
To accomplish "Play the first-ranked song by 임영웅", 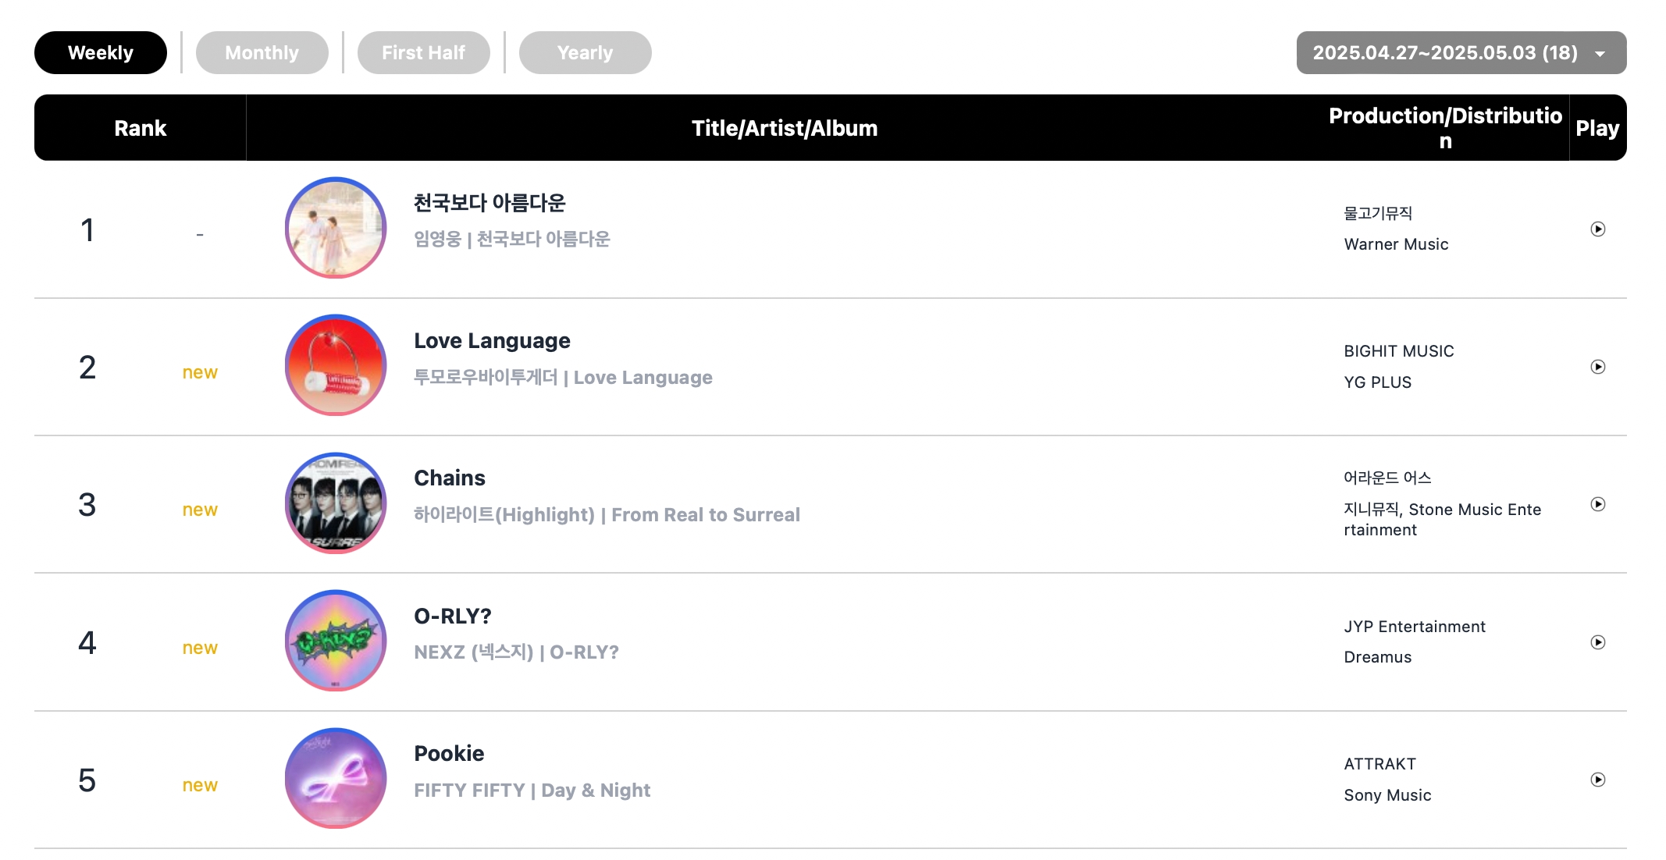I will coord(1597,229).
